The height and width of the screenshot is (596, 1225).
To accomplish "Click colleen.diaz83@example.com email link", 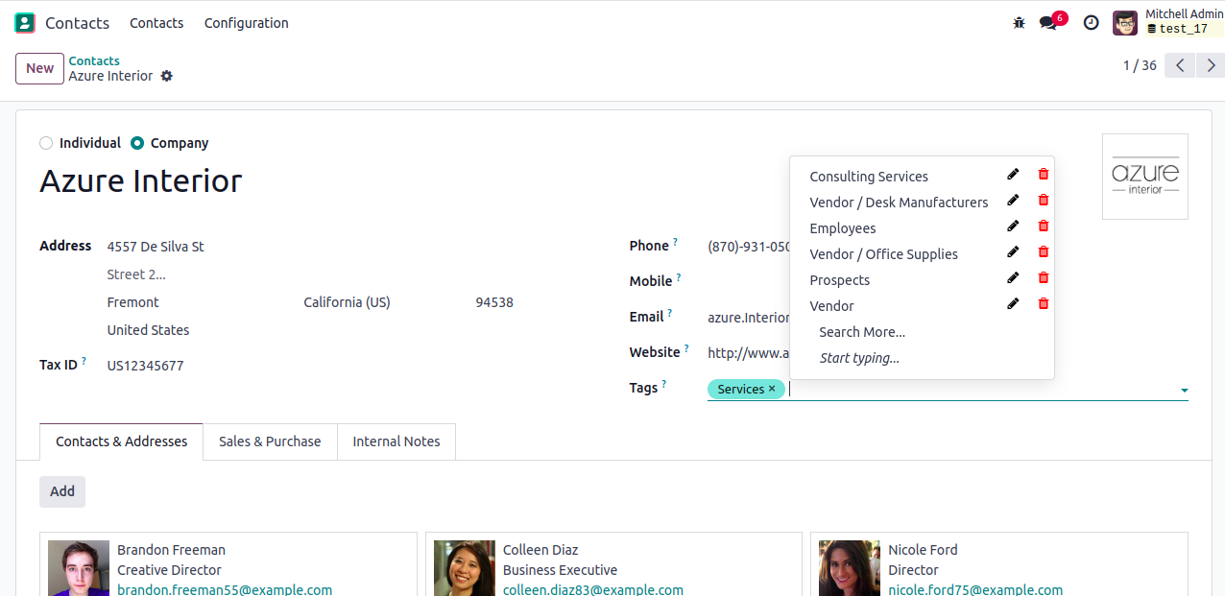I will (x=593, y=589).
